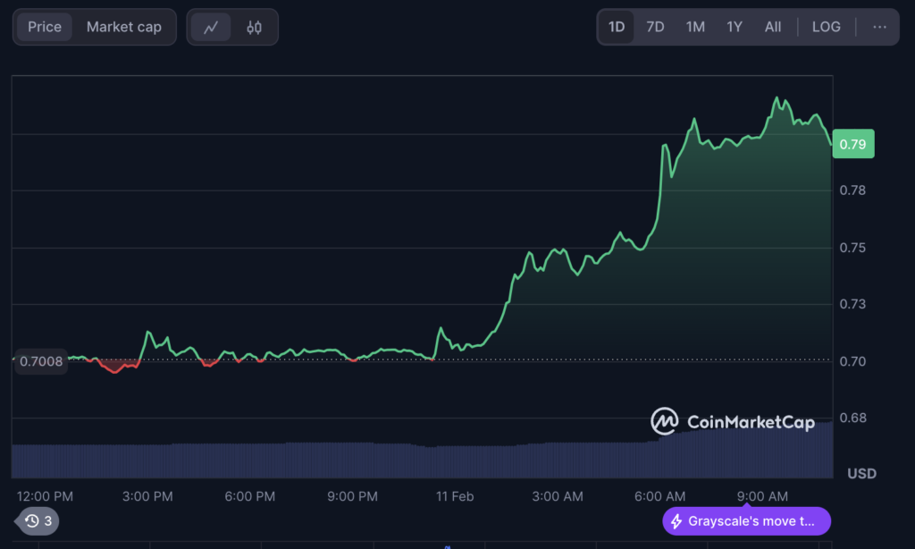915x549 pixels.
Task: Select the line chart icon
Action: [211, 27]
